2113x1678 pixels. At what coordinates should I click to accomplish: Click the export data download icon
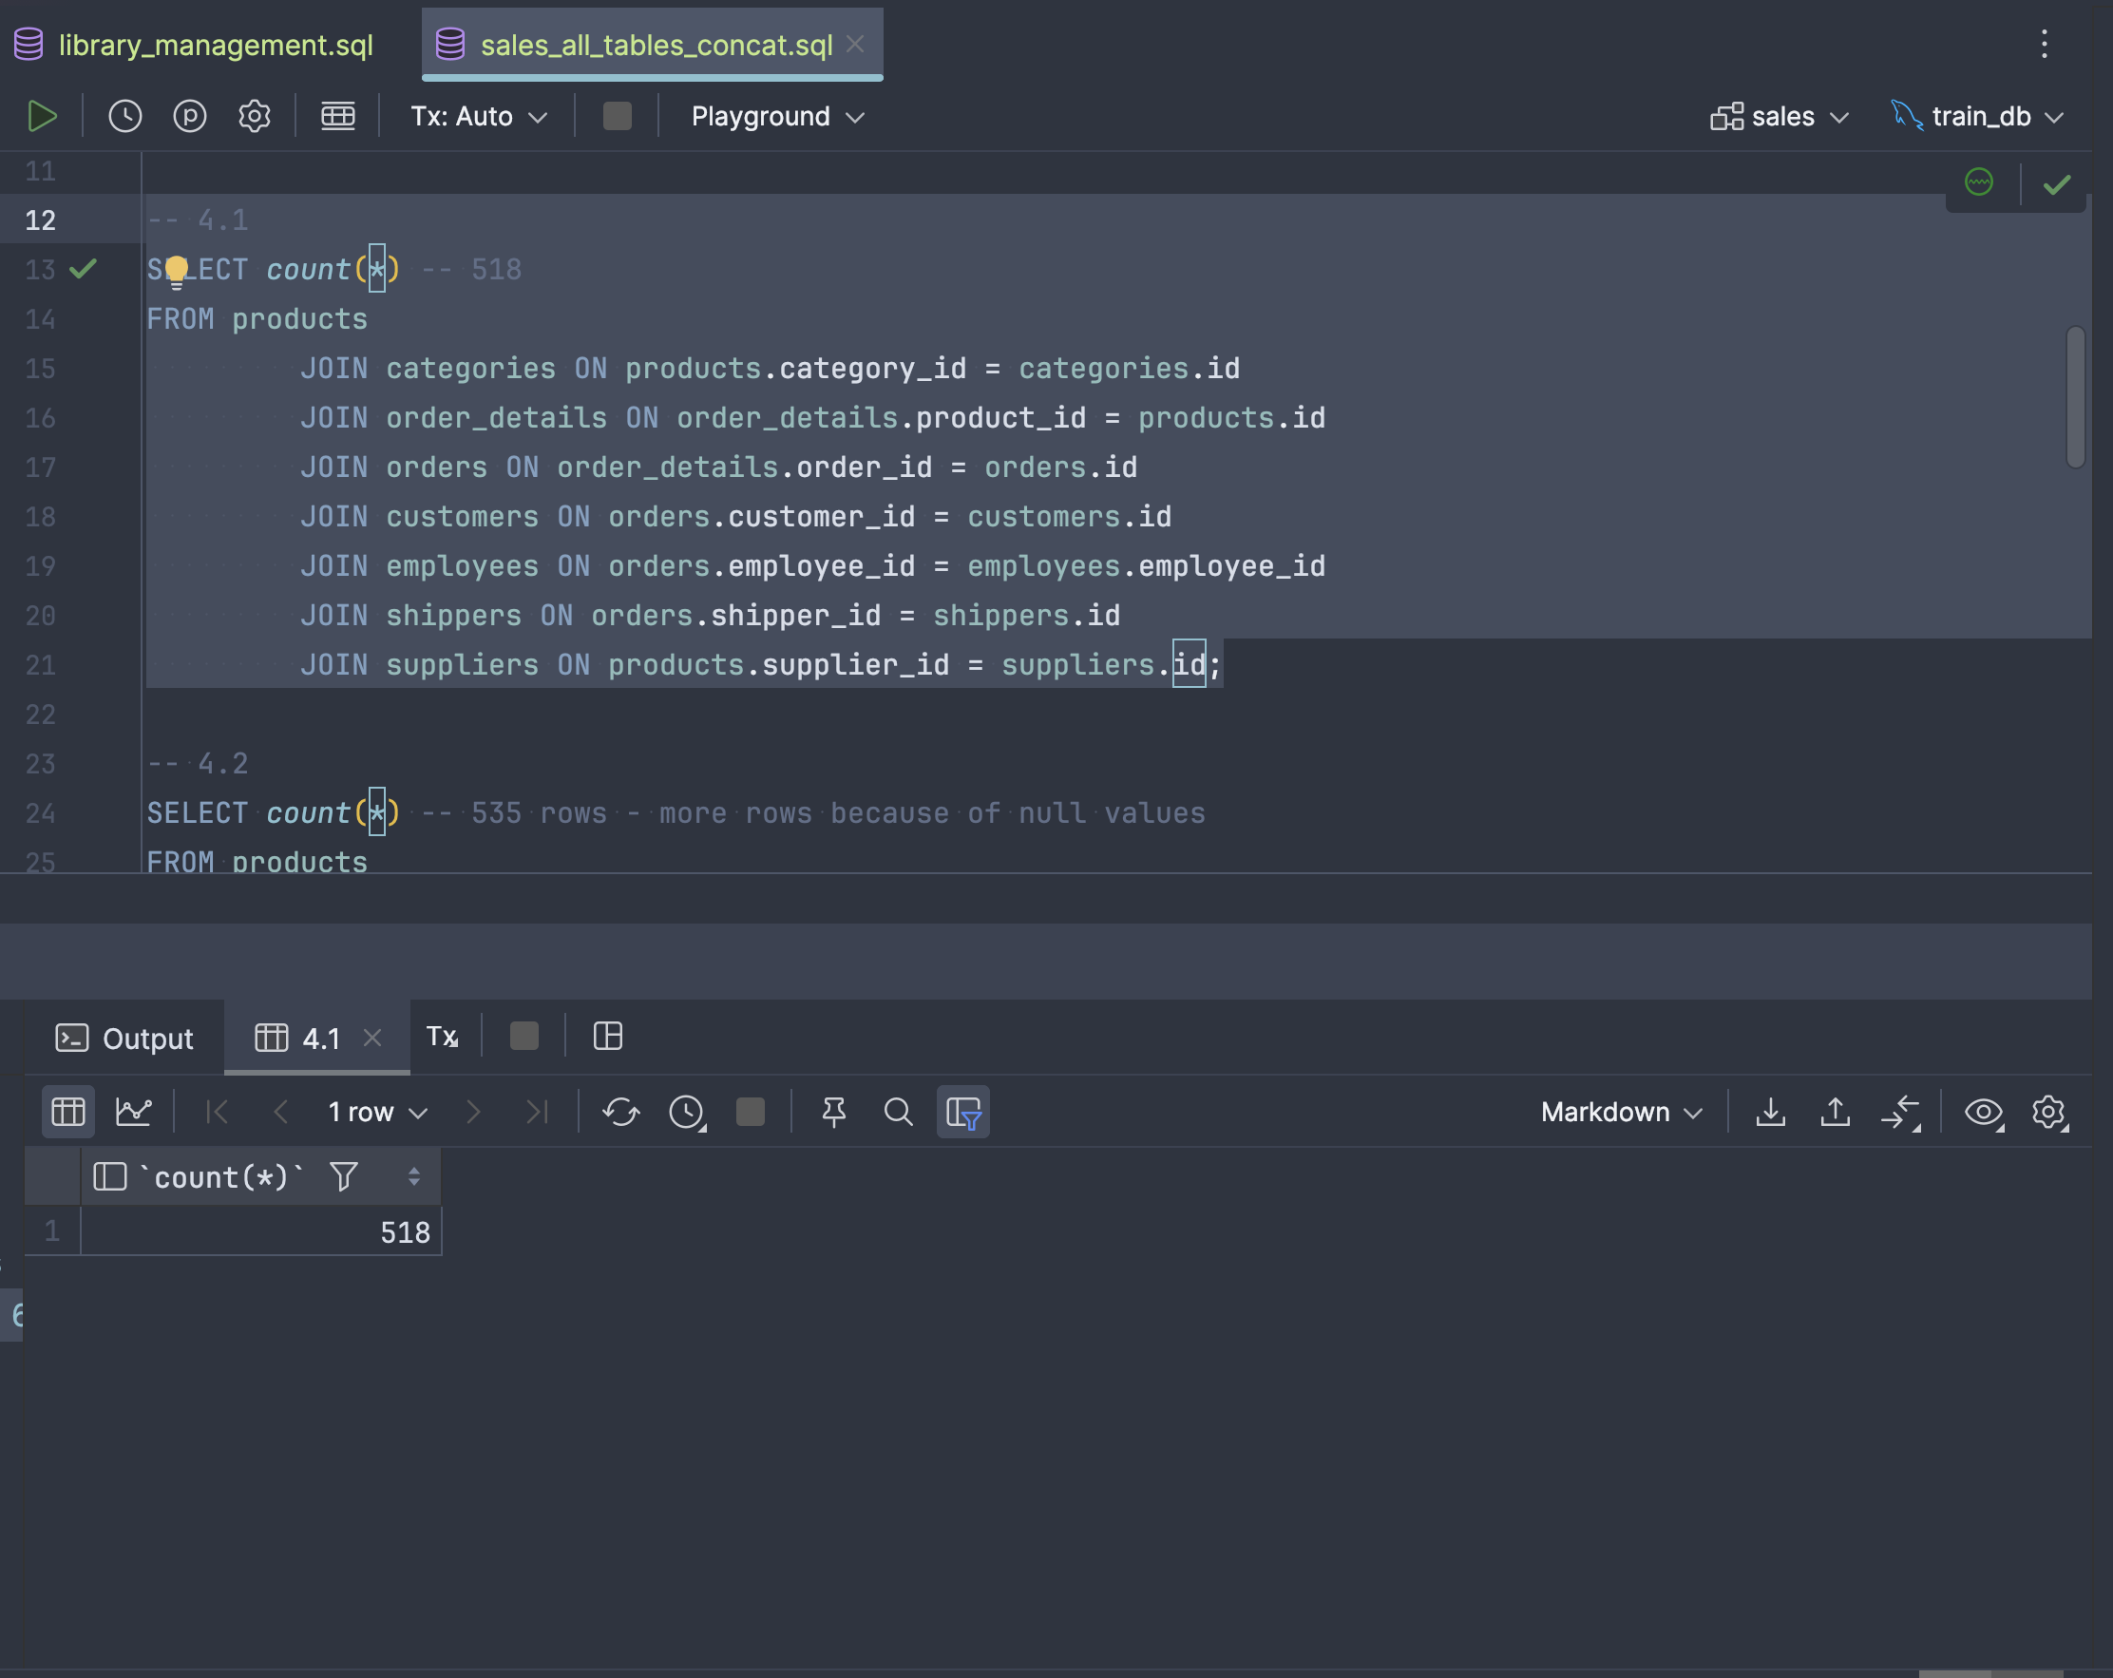click(1770, 1112)
